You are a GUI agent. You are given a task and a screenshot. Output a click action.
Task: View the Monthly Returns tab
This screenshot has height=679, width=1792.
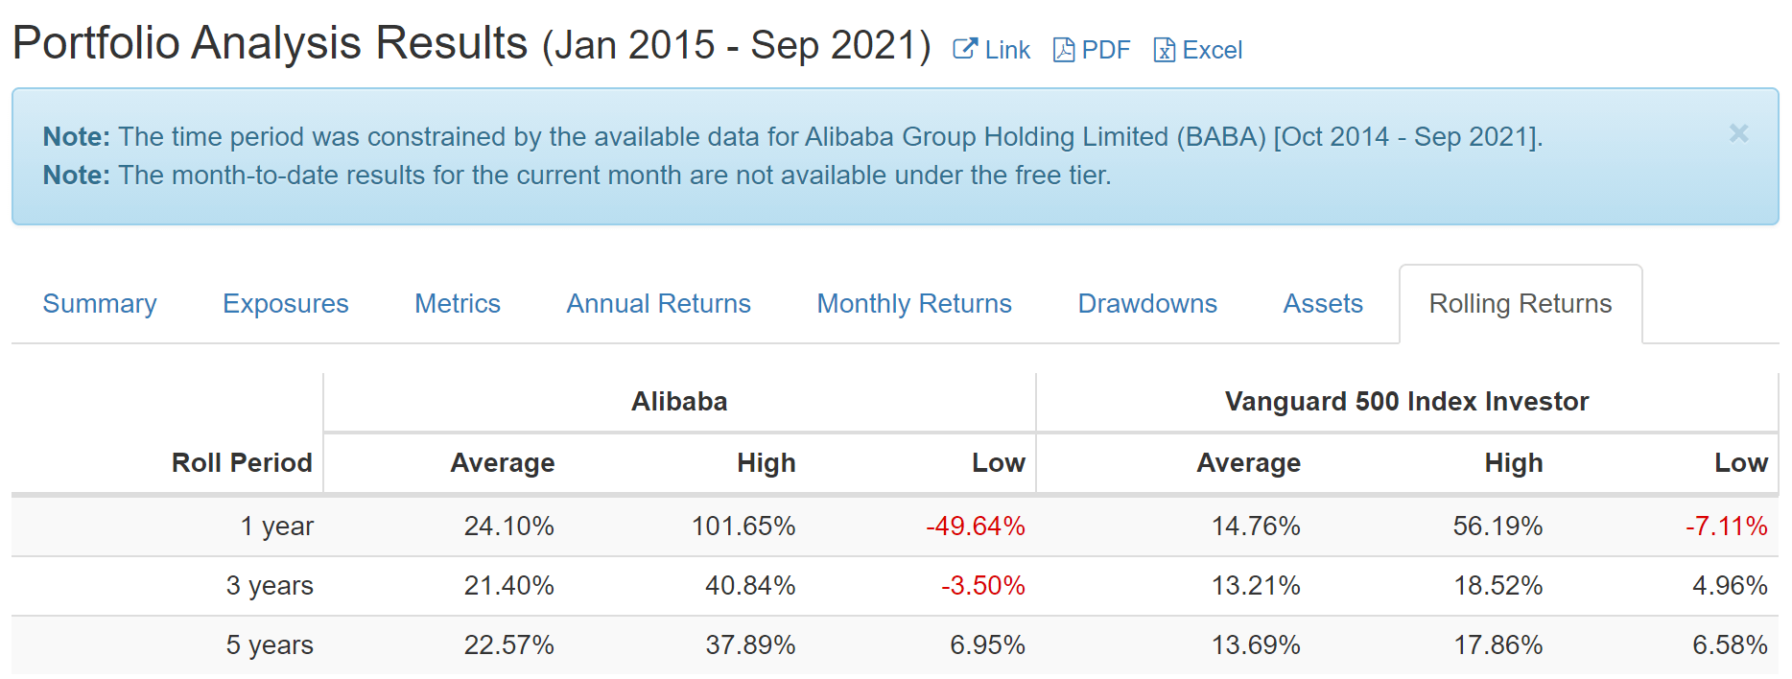point(913,304)
